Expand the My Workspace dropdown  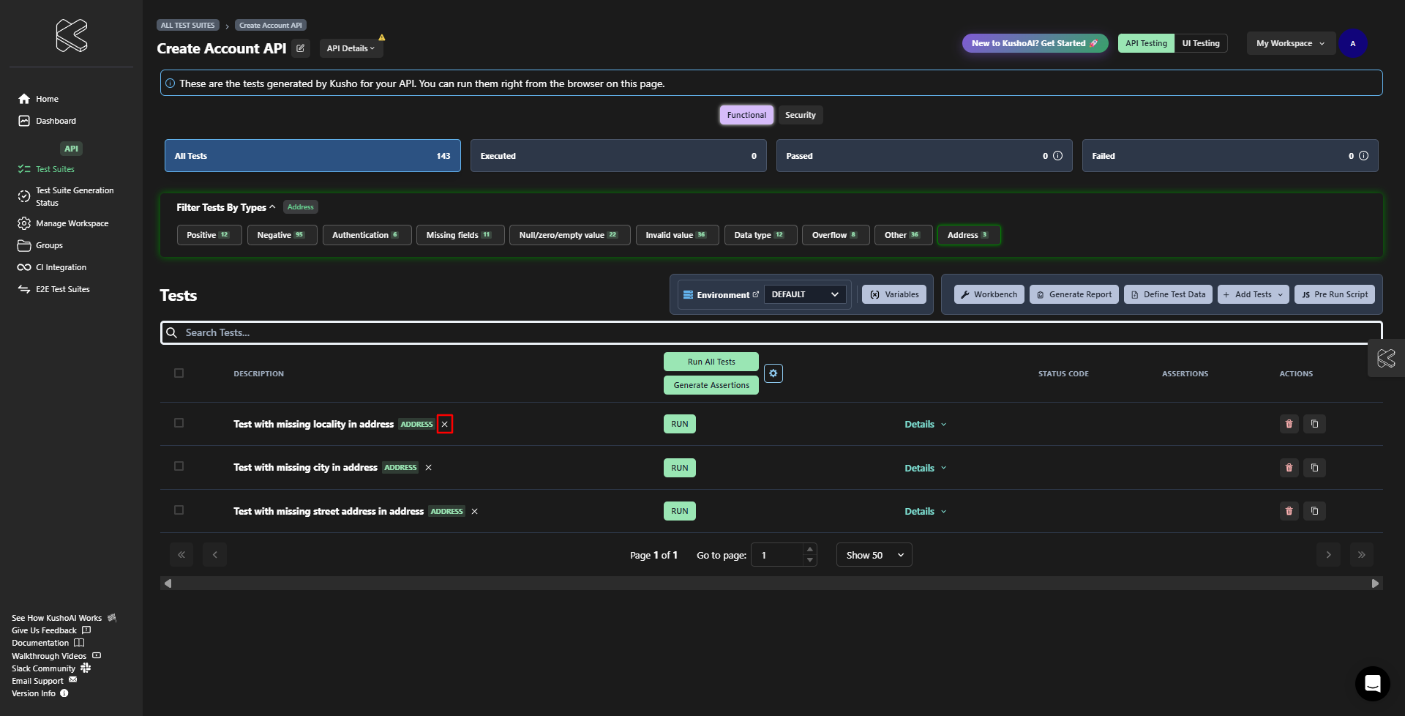tap(1290, 43)
